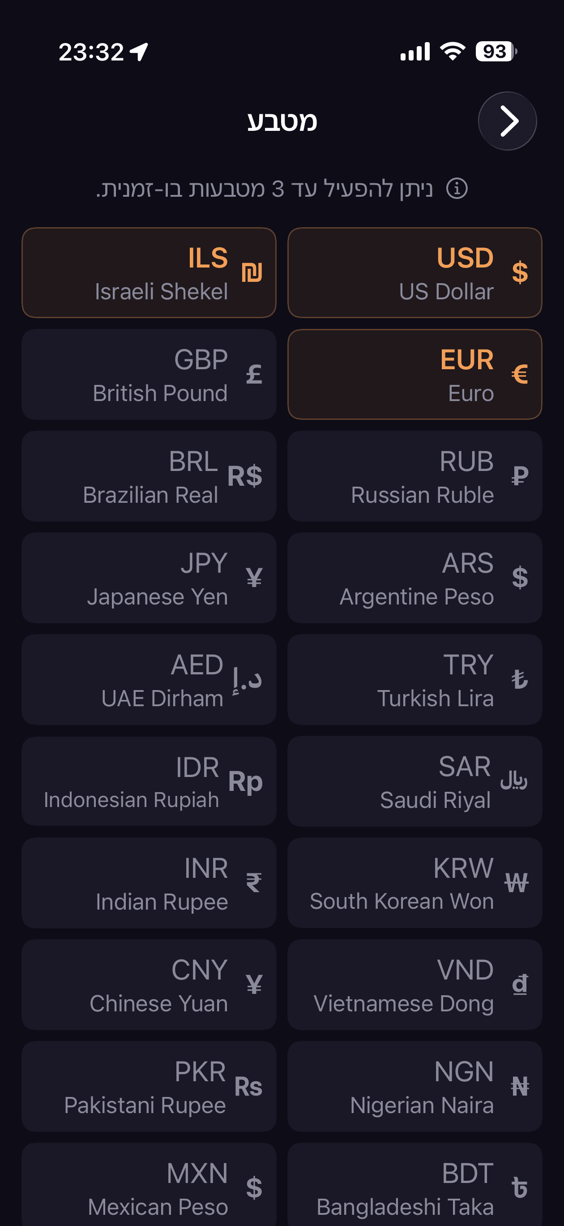The image size is (564, 1226).
Task: Tap the info icon beside the currency hint
Action: (457, 189)
